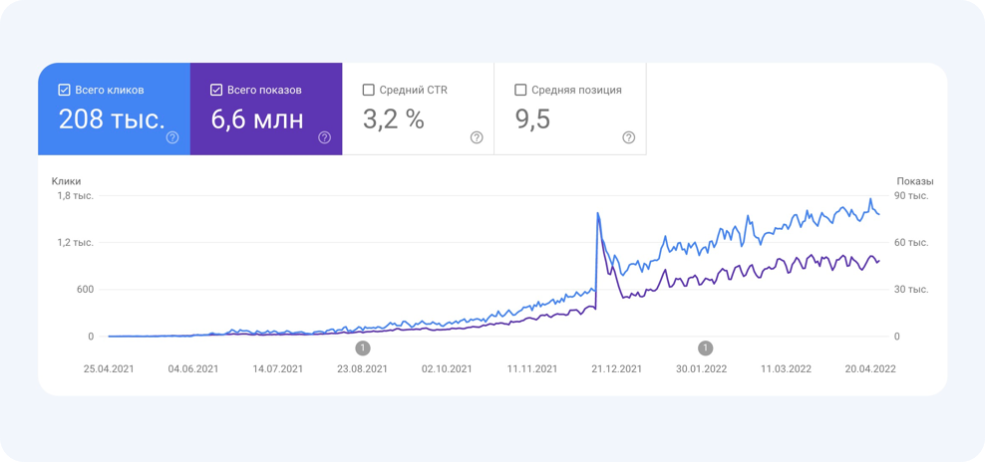The height and width of the screenshot is (462, 985).
Task: Click the December spike peak on the chart
Action: pos(597,213)
